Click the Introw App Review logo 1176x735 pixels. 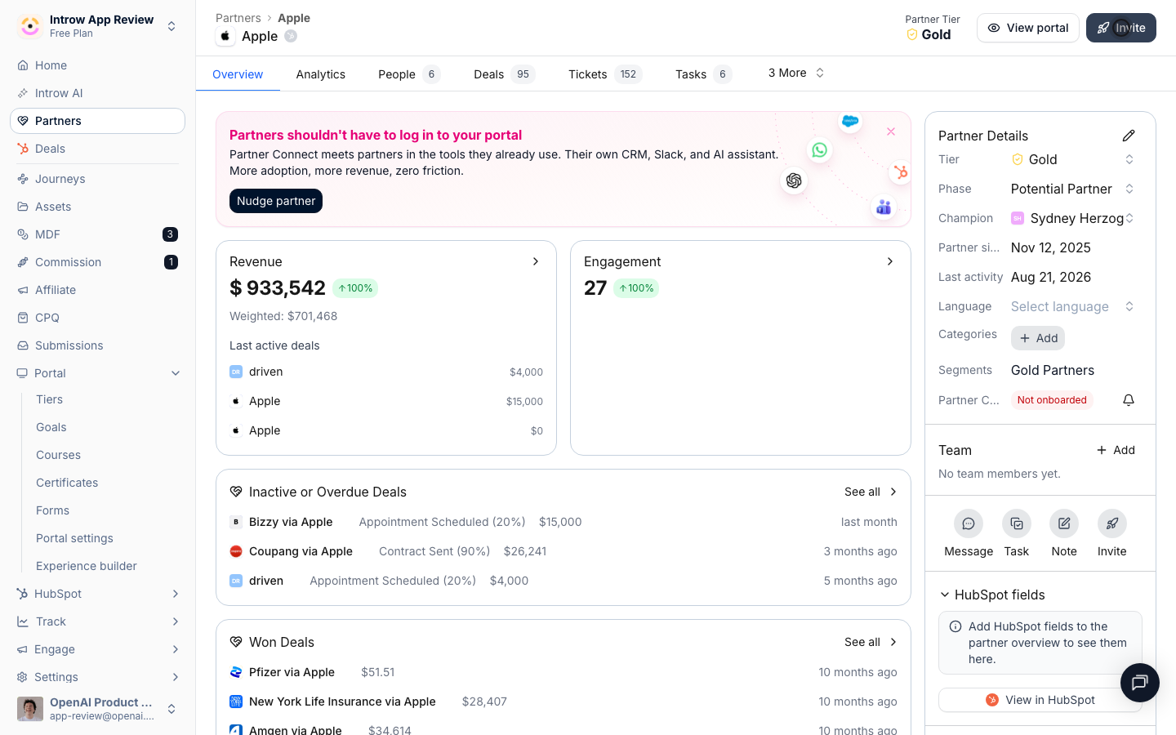pos(30,26)
